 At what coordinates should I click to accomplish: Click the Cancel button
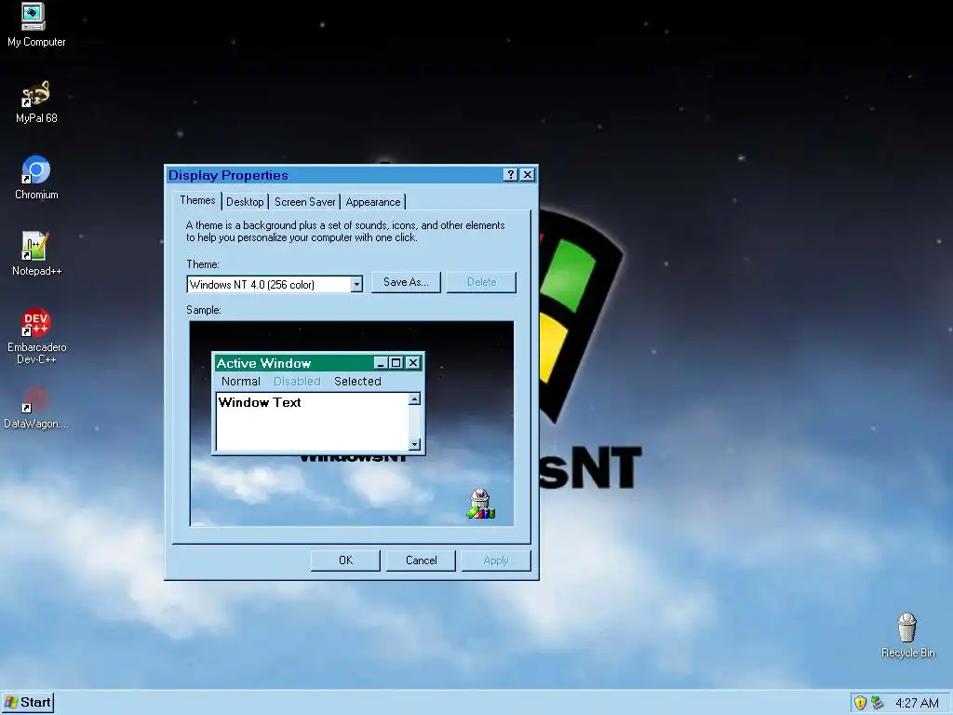click(422, 560)
